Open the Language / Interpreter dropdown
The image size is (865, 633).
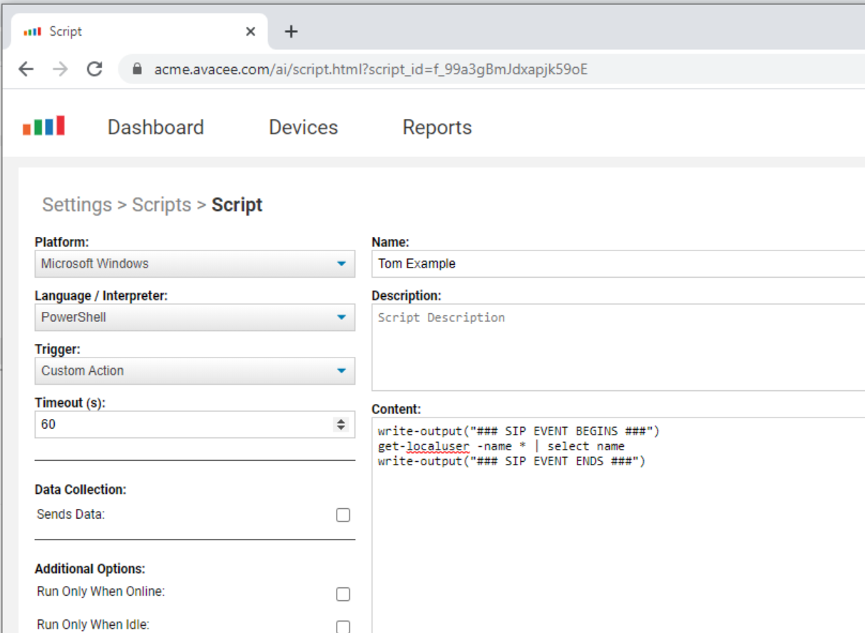point(195,317)
